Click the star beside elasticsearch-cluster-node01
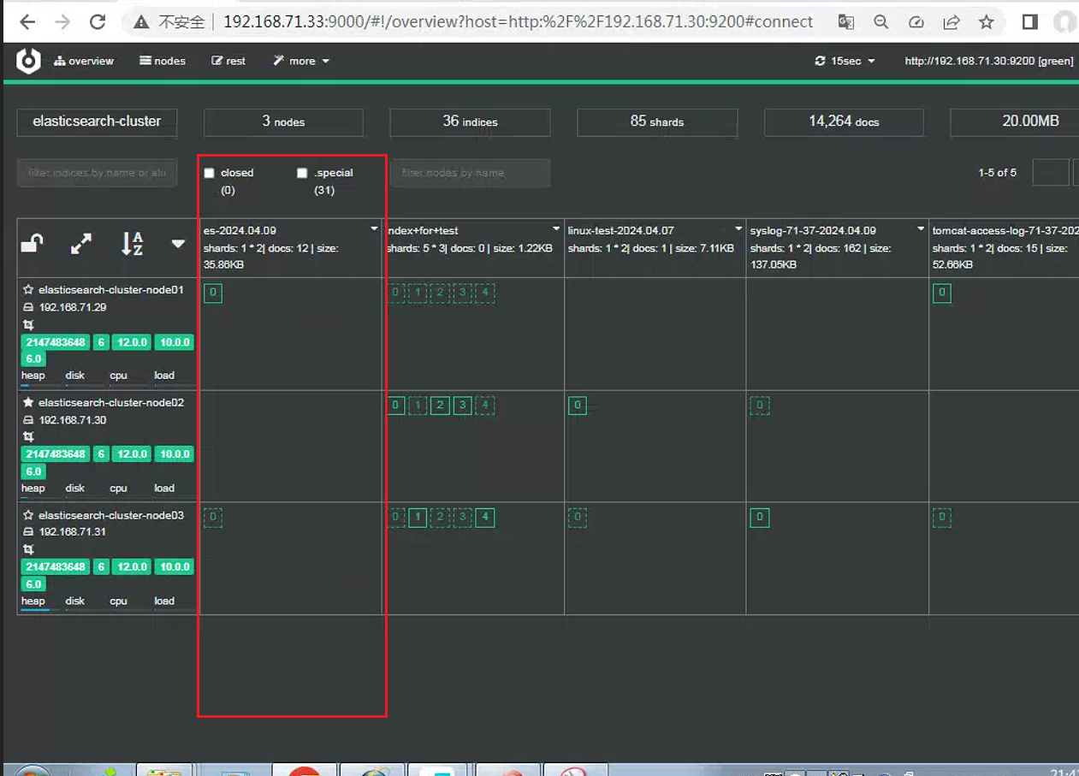Screen dimensions: 1079x776 pos(28,290)
